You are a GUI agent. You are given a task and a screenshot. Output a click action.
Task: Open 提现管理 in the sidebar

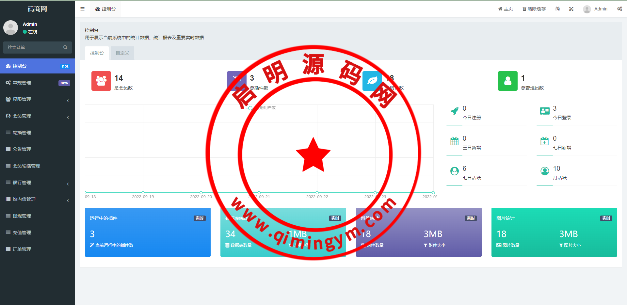pyautogui.click(x=22, y=216)
